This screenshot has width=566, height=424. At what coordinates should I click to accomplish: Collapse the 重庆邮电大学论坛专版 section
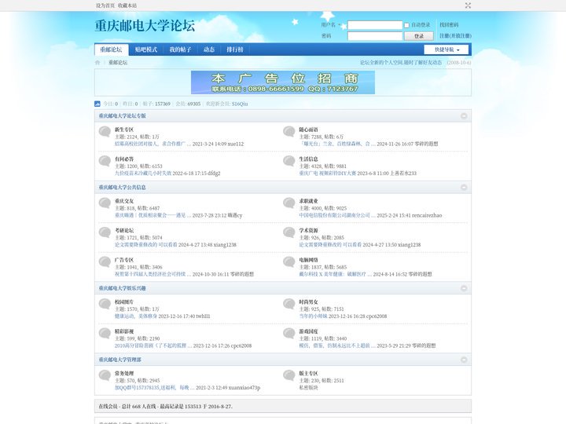point(464,116)
